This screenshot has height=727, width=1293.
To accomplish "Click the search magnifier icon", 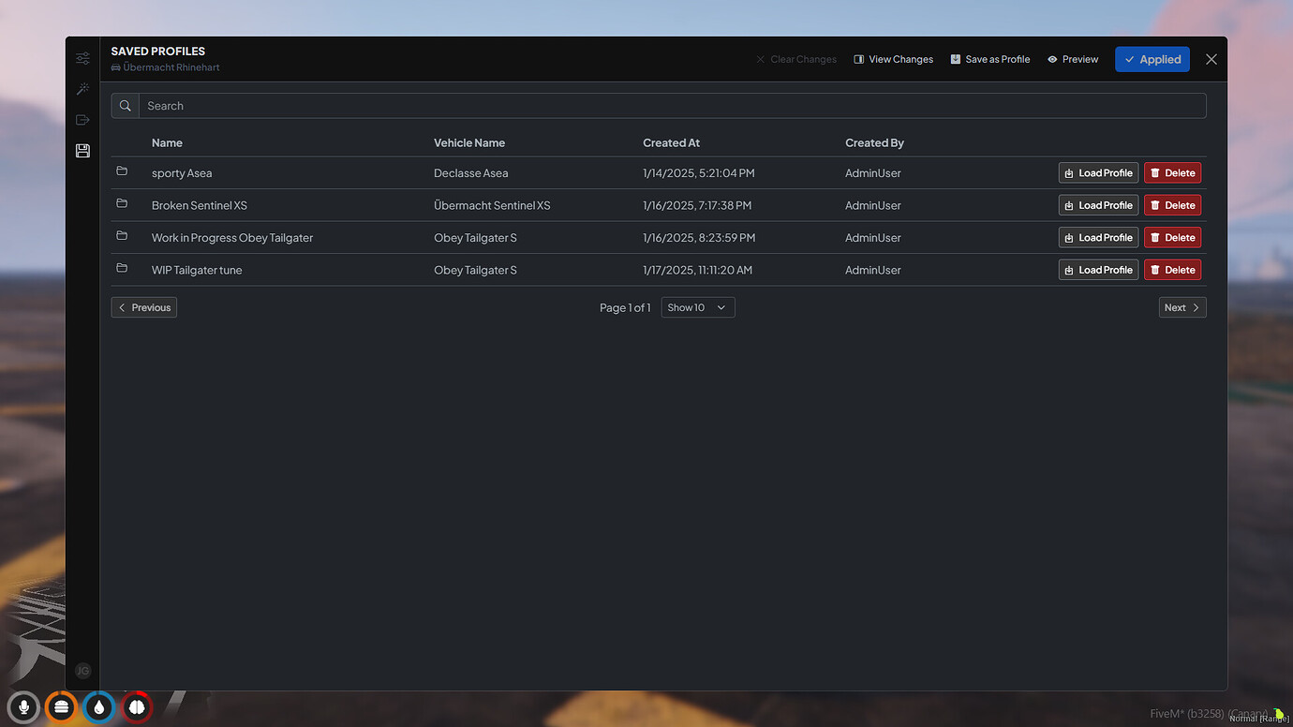I will pyautogui.click(x=125, y=105).
